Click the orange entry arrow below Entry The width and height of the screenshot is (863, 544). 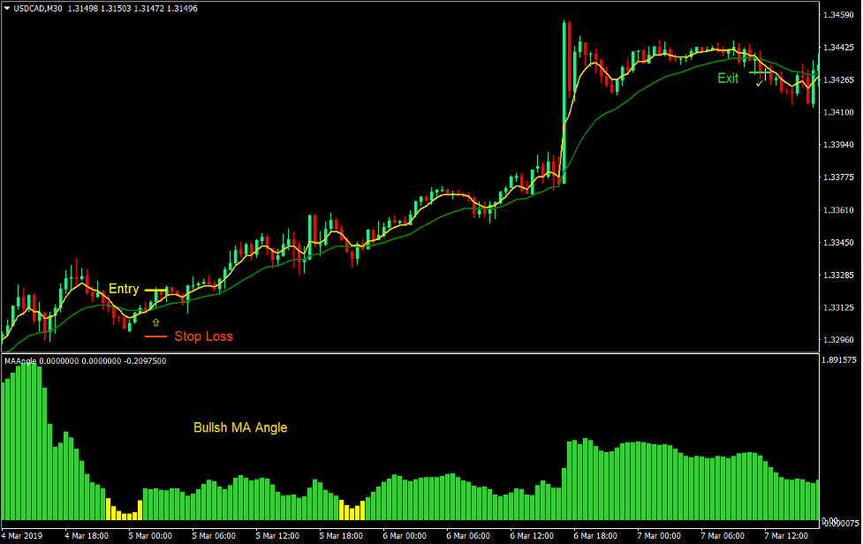[x=154, y=321]
